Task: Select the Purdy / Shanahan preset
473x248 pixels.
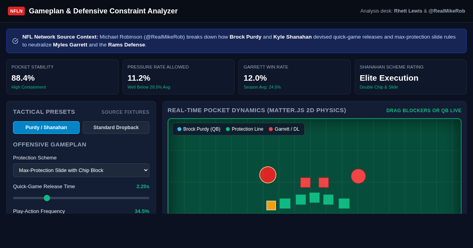Action: (x=46, y=128)
